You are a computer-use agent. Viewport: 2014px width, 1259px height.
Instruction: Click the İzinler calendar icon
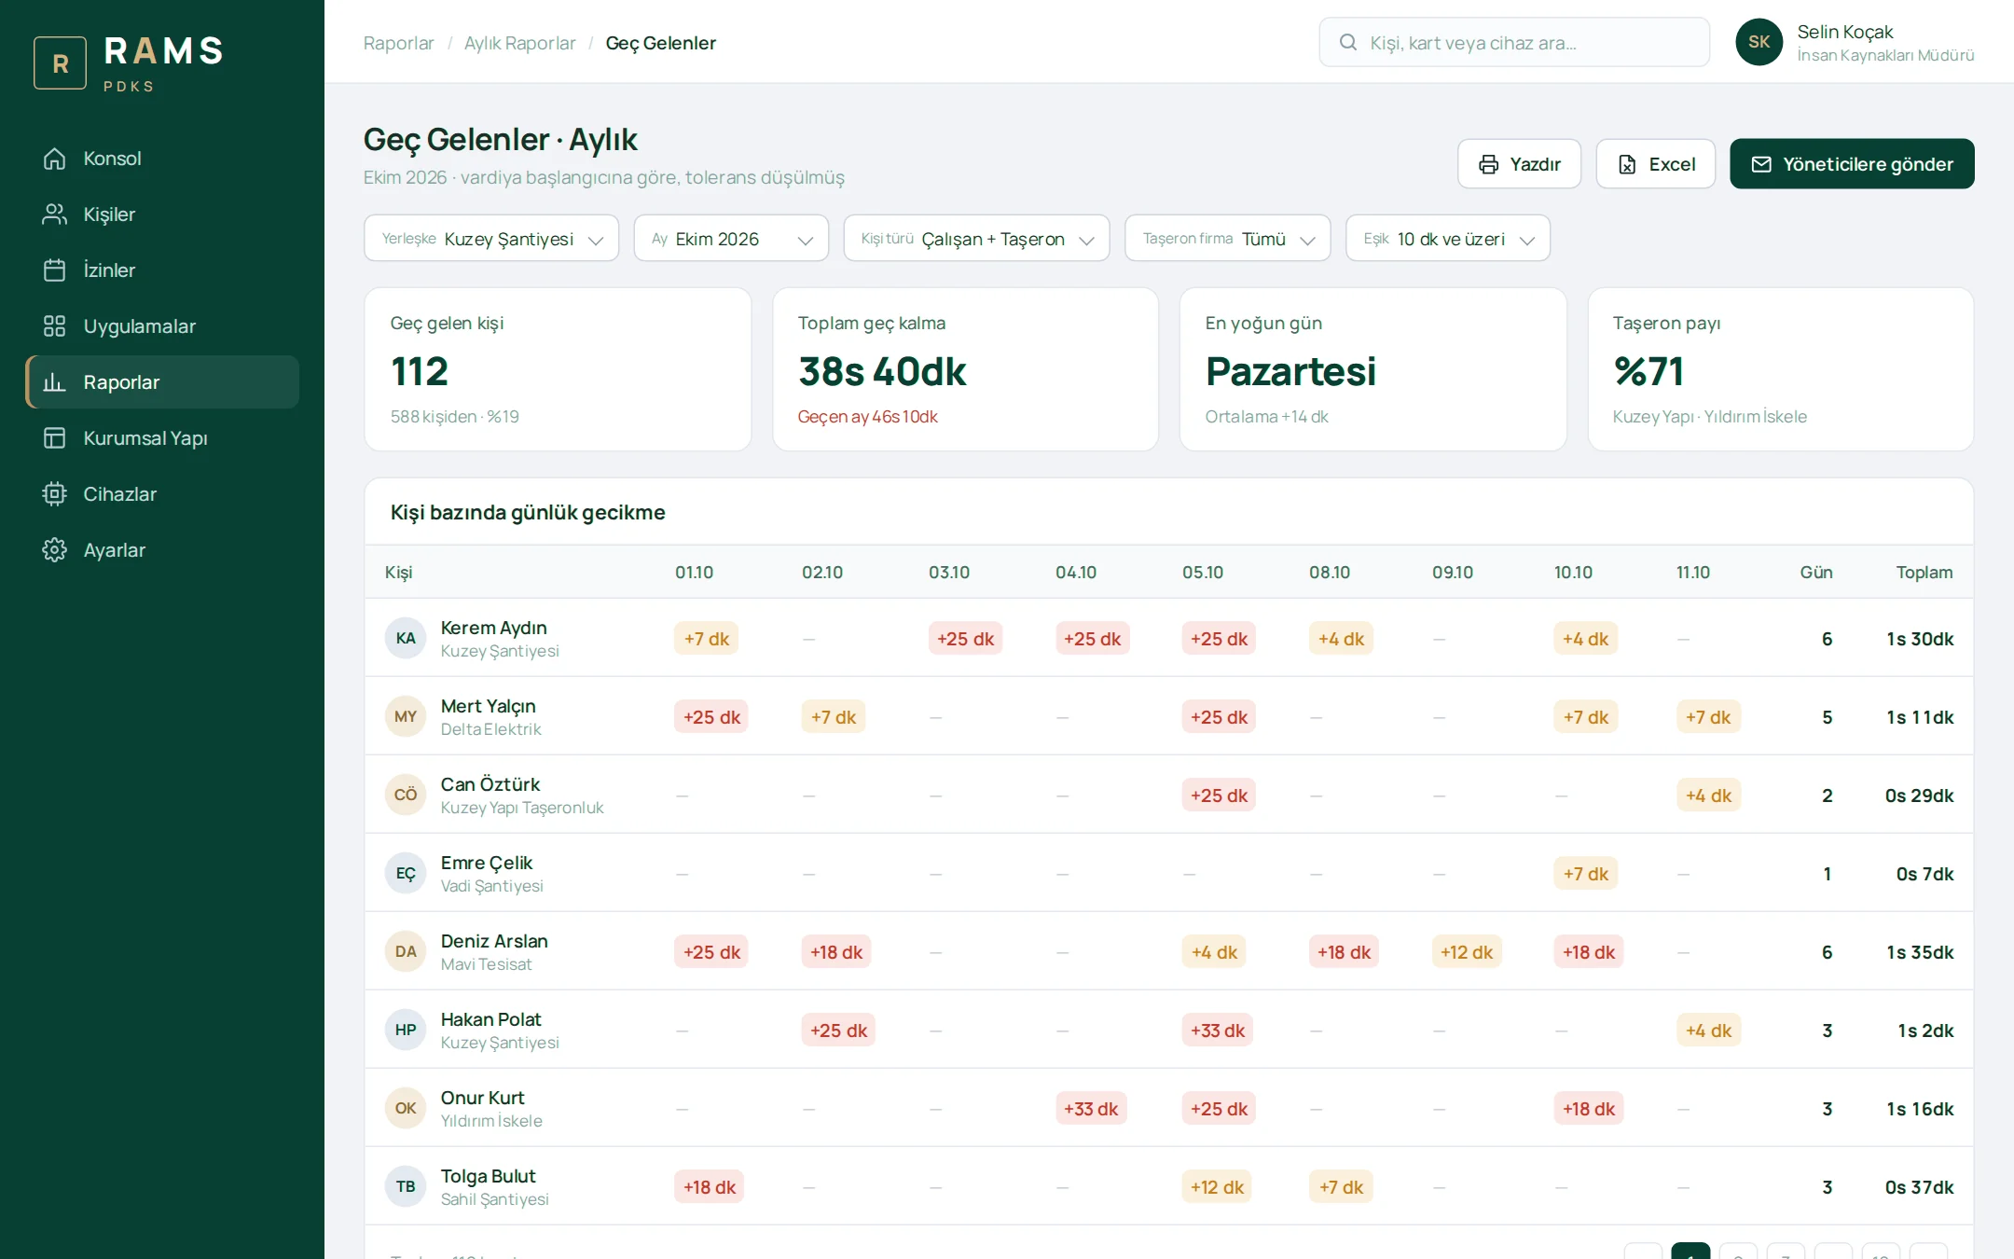point(54,270)
